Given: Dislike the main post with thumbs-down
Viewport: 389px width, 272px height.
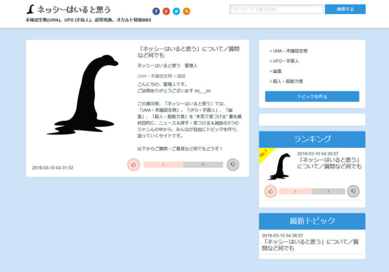Looking at the screenshot, I should point(232,165).
